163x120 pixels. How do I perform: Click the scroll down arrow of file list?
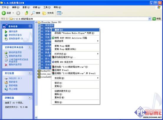[36, 118]
